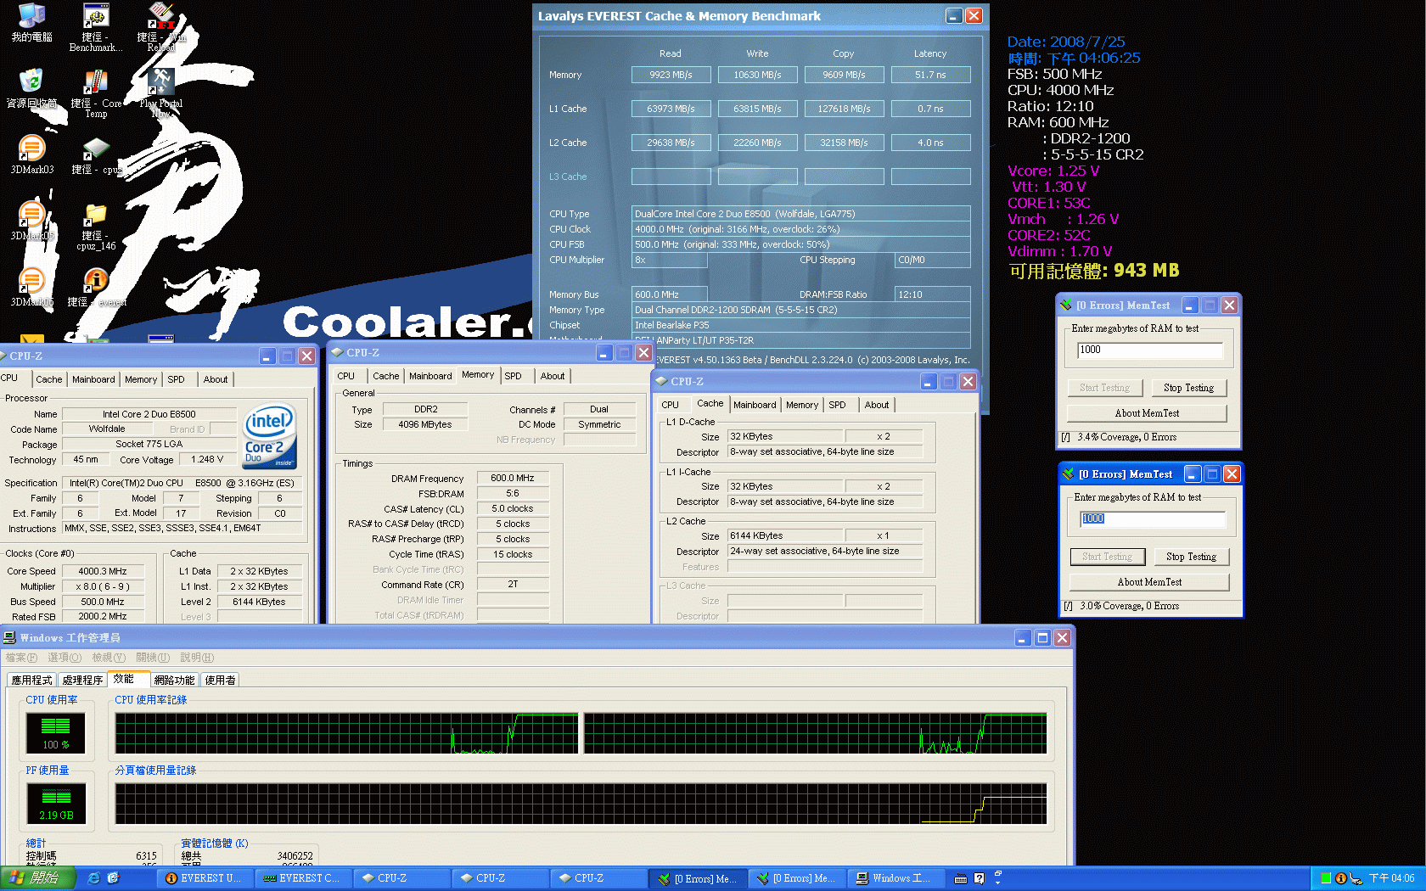This screenshot has height=891, width=1426.
Task: Open the cpuz_146 folder shortcut
Action: pyautogui.click(x=96, y=227)
